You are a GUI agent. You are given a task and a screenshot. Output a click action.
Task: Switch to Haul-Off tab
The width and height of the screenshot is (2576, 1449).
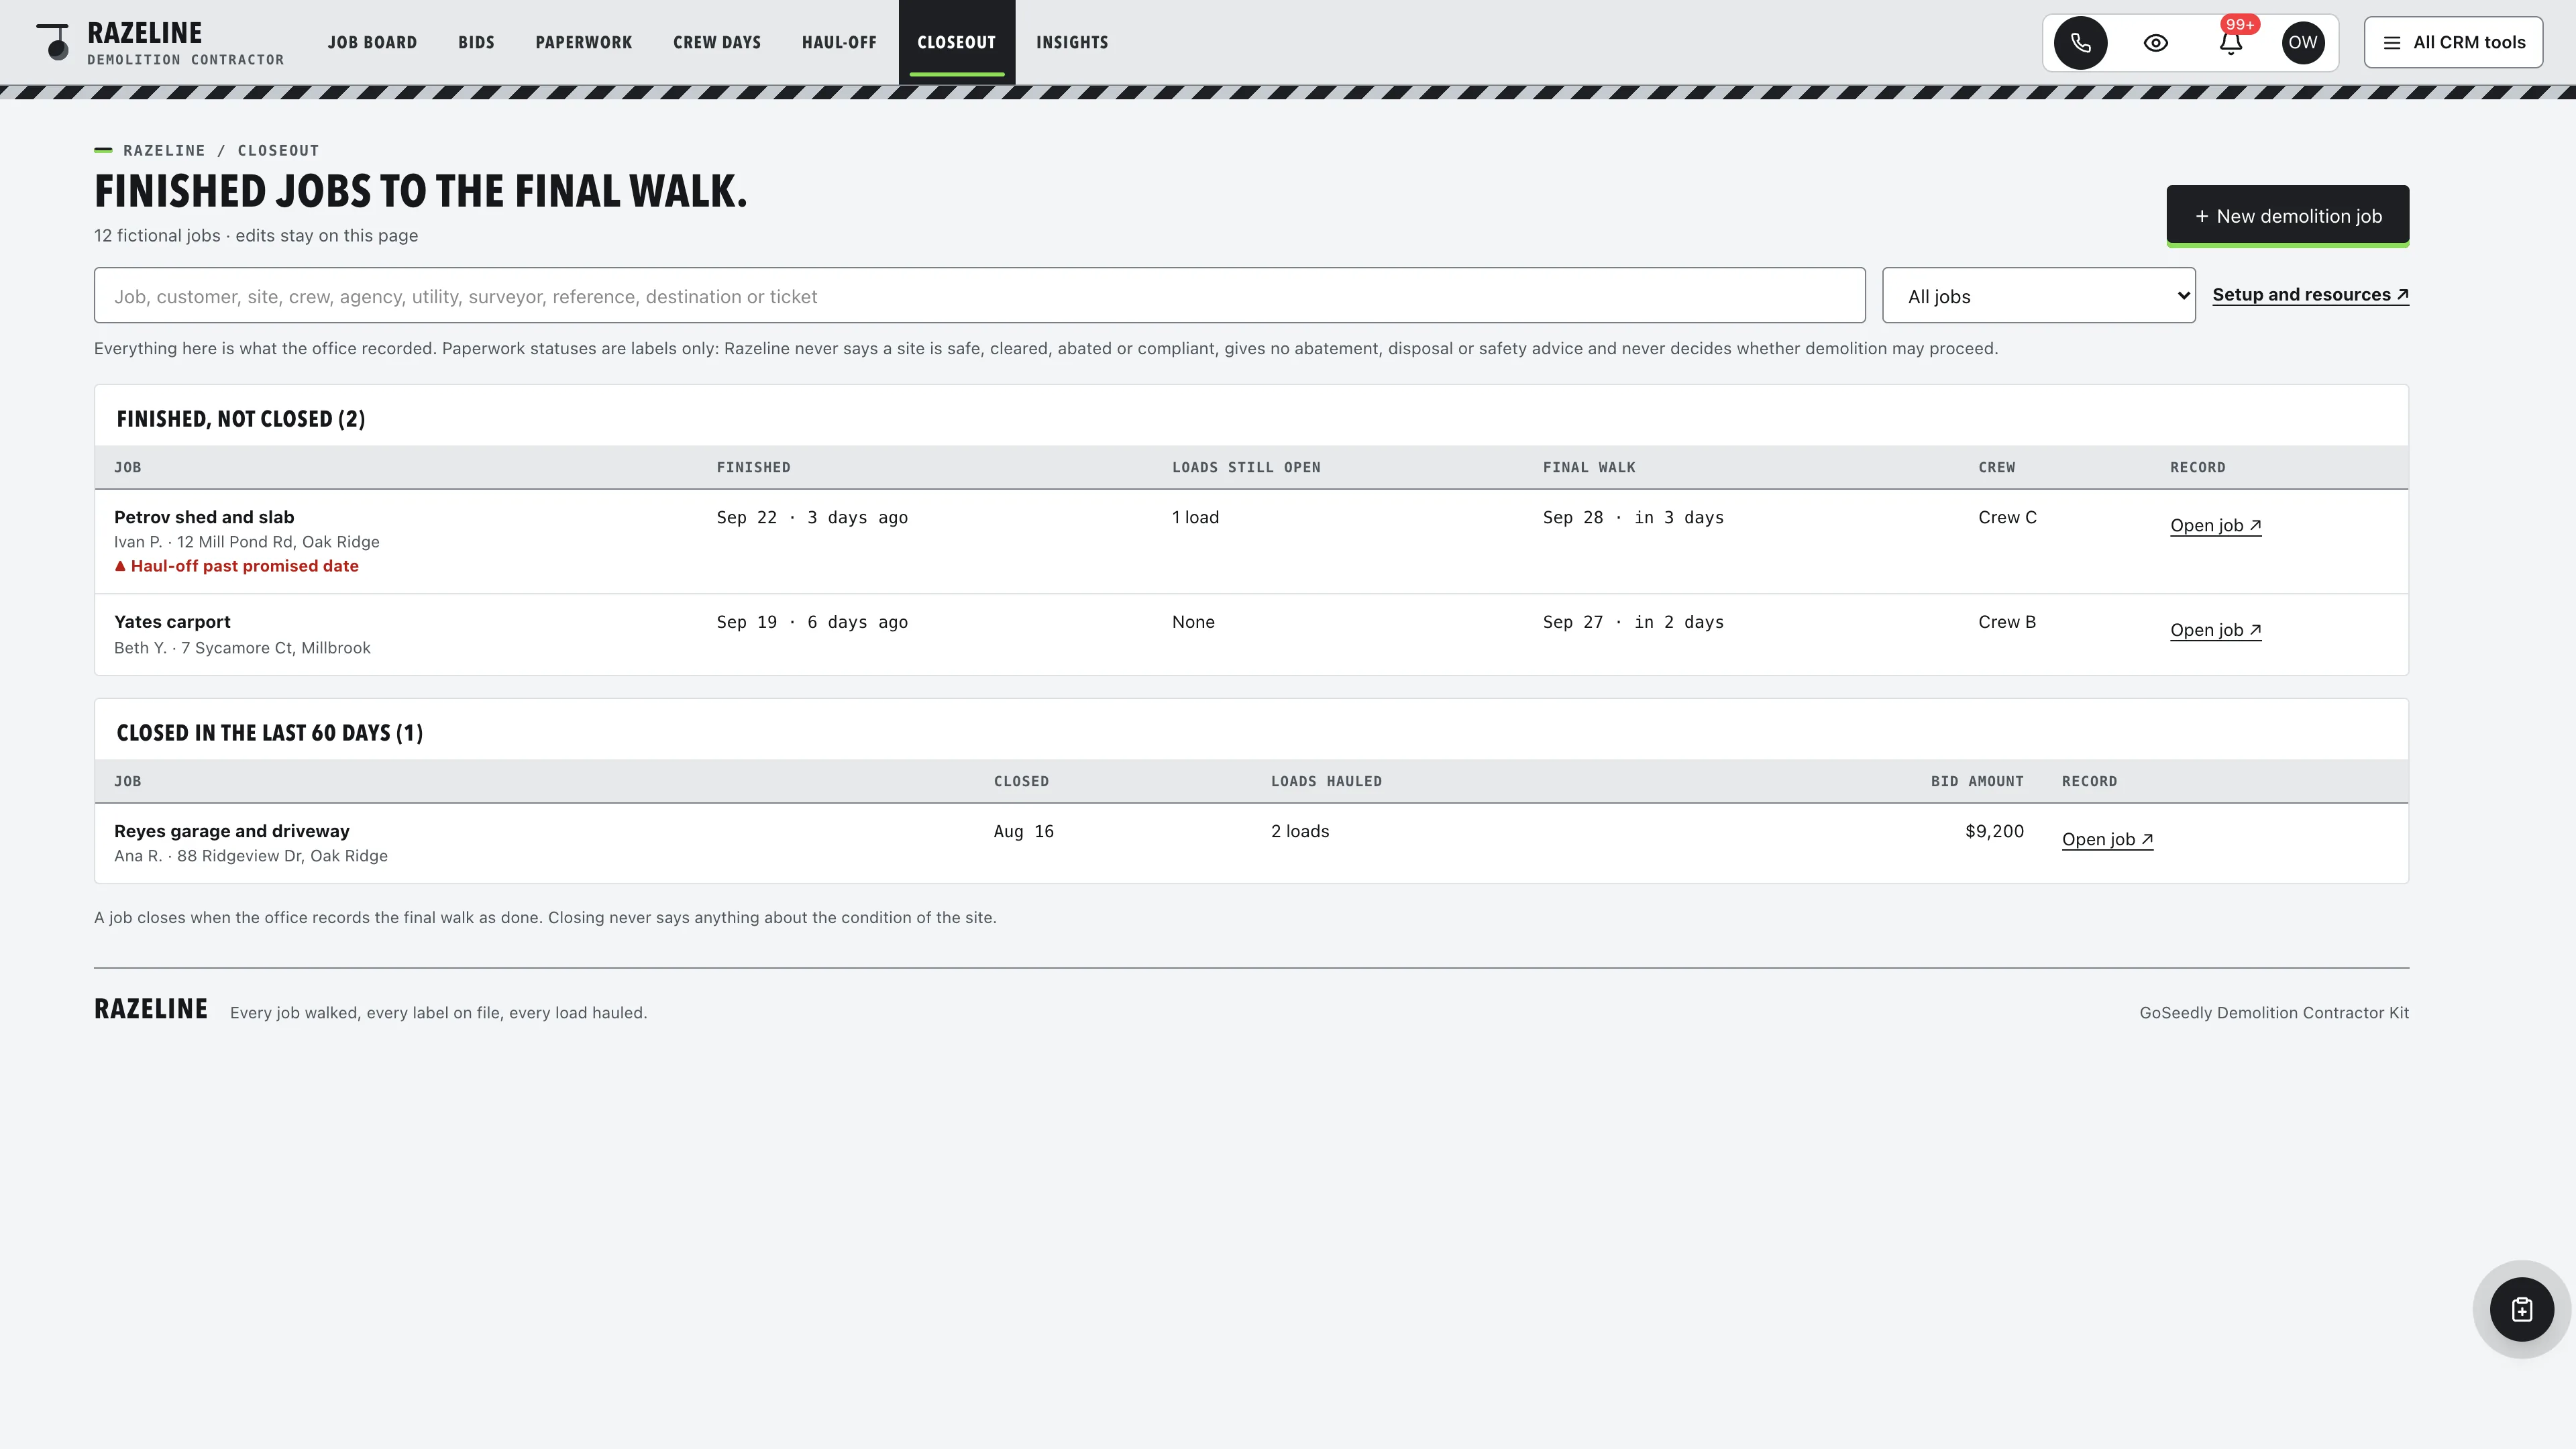(838, 43)
